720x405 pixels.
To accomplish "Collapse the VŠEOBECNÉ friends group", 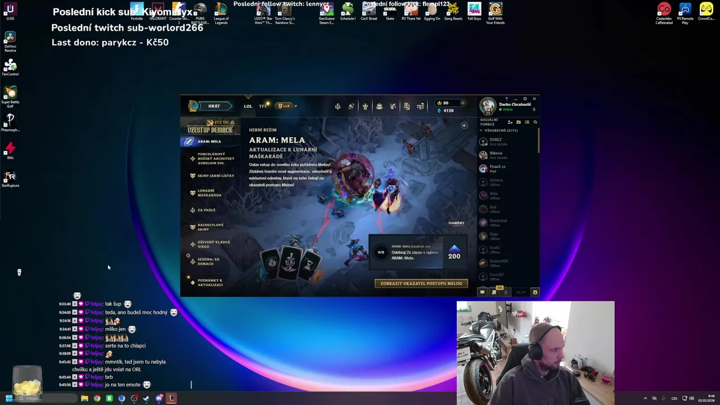I will [500, 130].
